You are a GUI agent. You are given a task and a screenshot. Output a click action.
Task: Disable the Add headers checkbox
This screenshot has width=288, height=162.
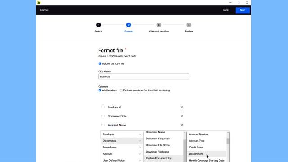(100, 90)
